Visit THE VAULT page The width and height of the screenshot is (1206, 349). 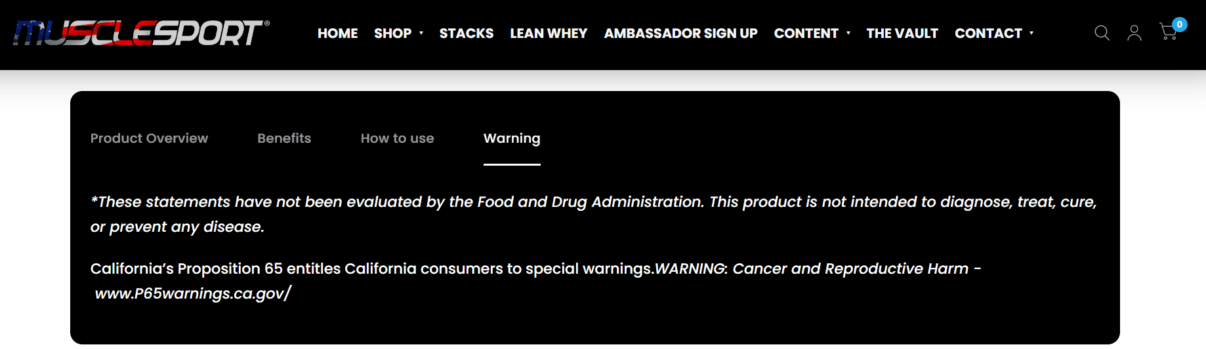(902, 33)
